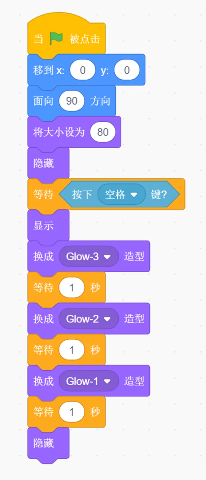Select the 等待 wait-until block
Image resolution: width=206 pixels, height=480 pixels.
[106, 194]
